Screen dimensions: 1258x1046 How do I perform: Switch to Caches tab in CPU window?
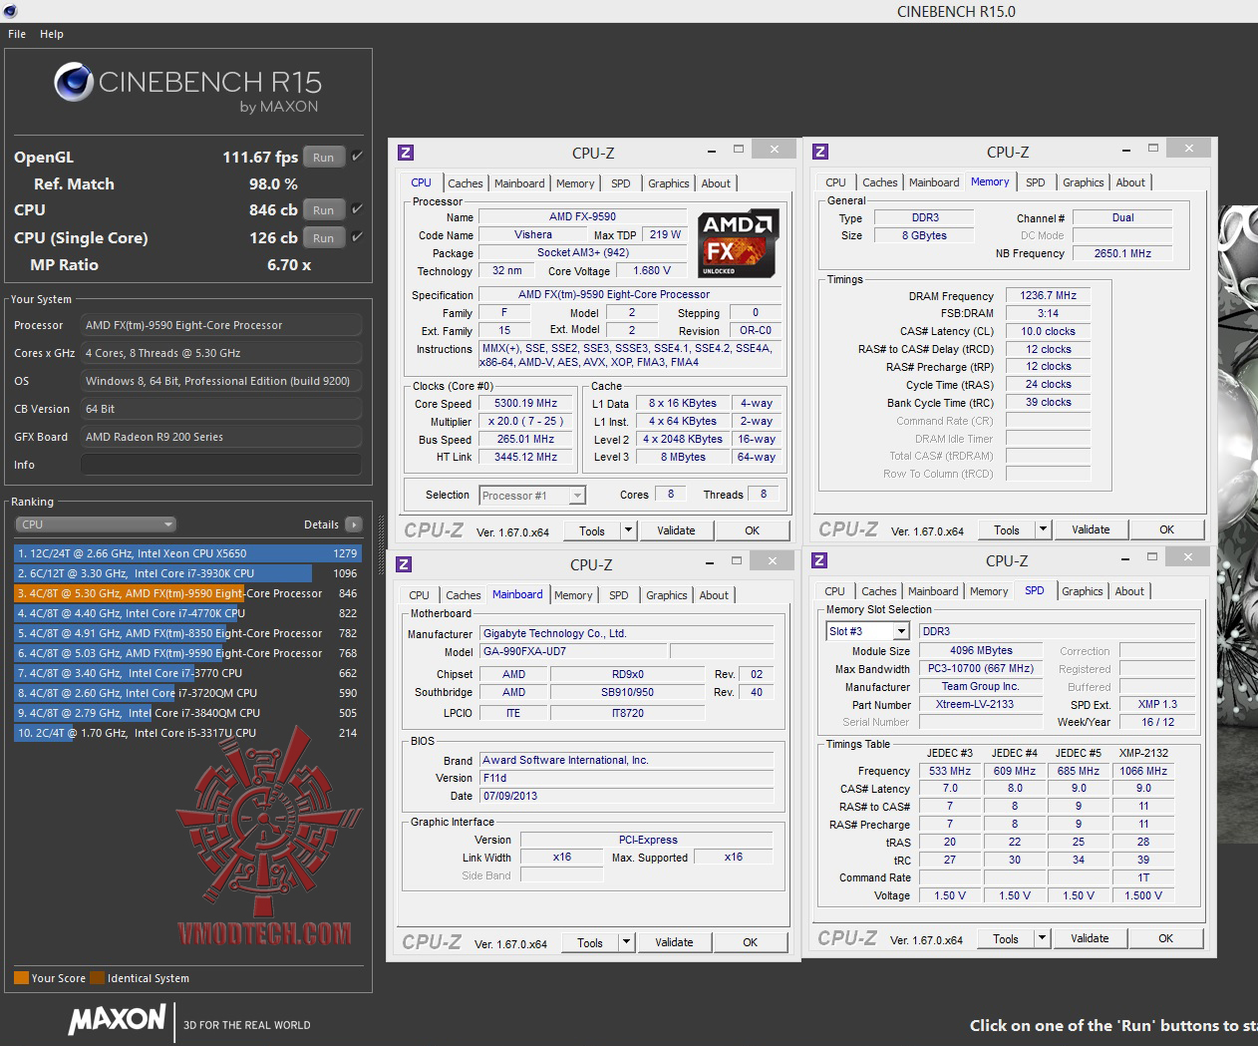[x=466, y=183]
